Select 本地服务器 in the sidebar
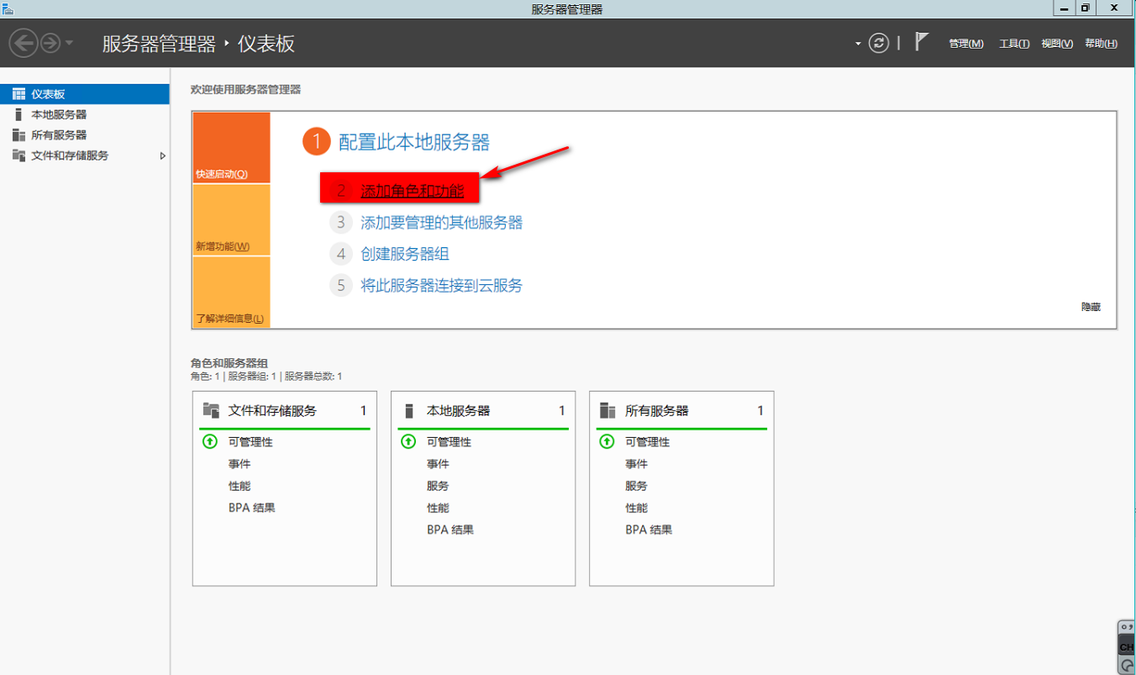This screenshot has height=675, width=1136. [x=59, y=114]
